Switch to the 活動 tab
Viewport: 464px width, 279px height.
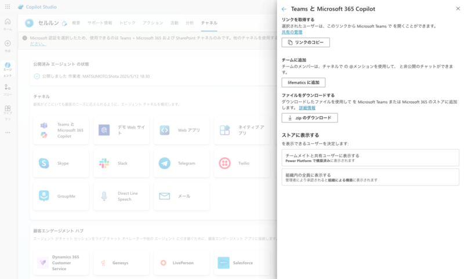point(175,23)
